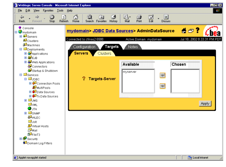Switch to the Configuration tab

(84, 47)
